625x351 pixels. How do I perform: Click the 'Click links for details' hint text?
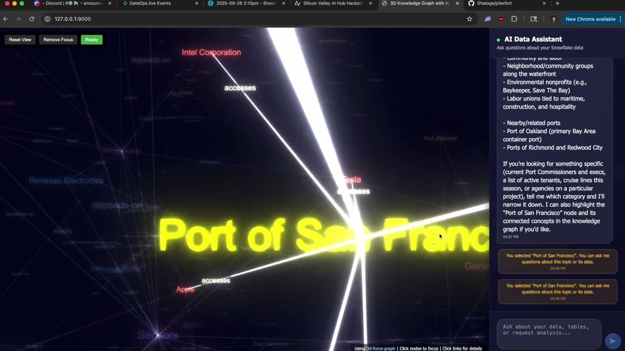pyautogui.click(x=462, y=349)
